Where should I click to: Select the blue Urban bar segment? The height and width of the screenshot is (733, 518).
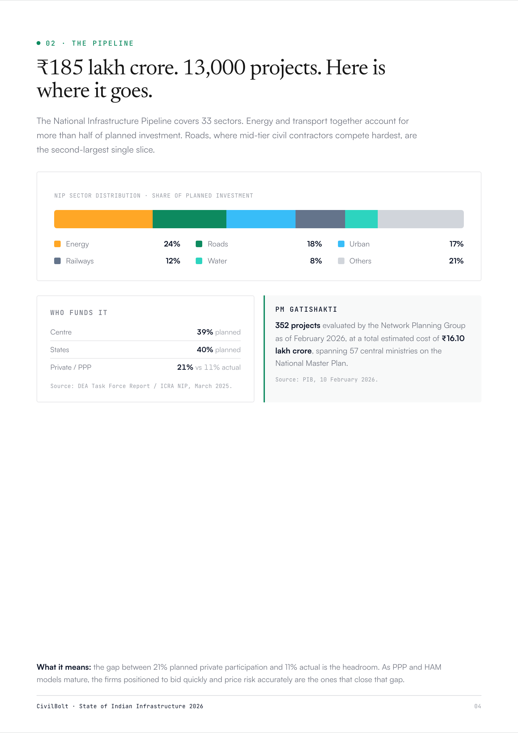pyautogui.click(x=261, y=219)
